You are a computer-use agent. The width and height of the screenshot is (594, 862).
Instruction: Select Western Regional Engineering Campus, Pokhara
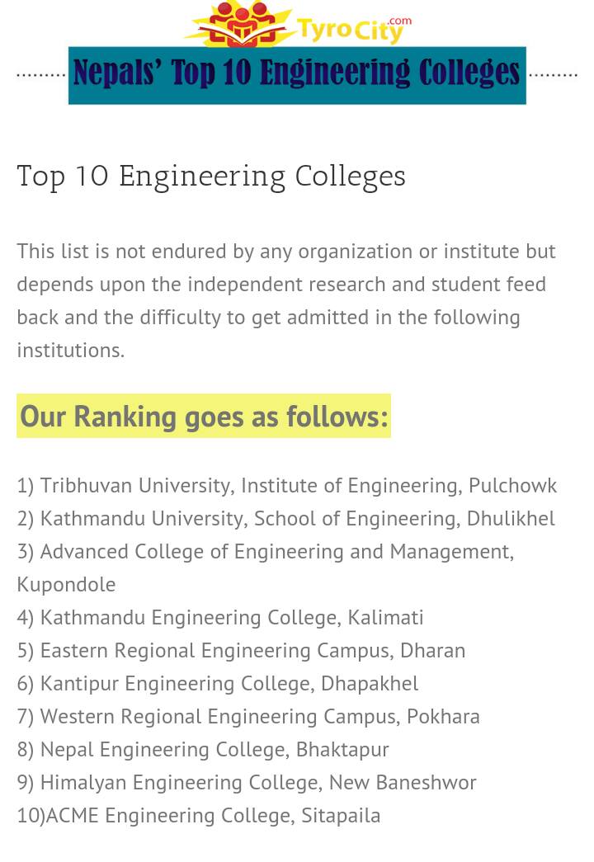[248, 716]
